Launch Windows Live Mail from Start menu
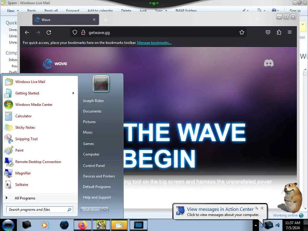 point(41,82)
